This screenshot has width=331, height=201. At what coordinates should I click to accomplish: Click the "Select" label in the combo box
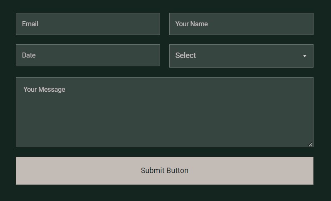click(186, 55)
